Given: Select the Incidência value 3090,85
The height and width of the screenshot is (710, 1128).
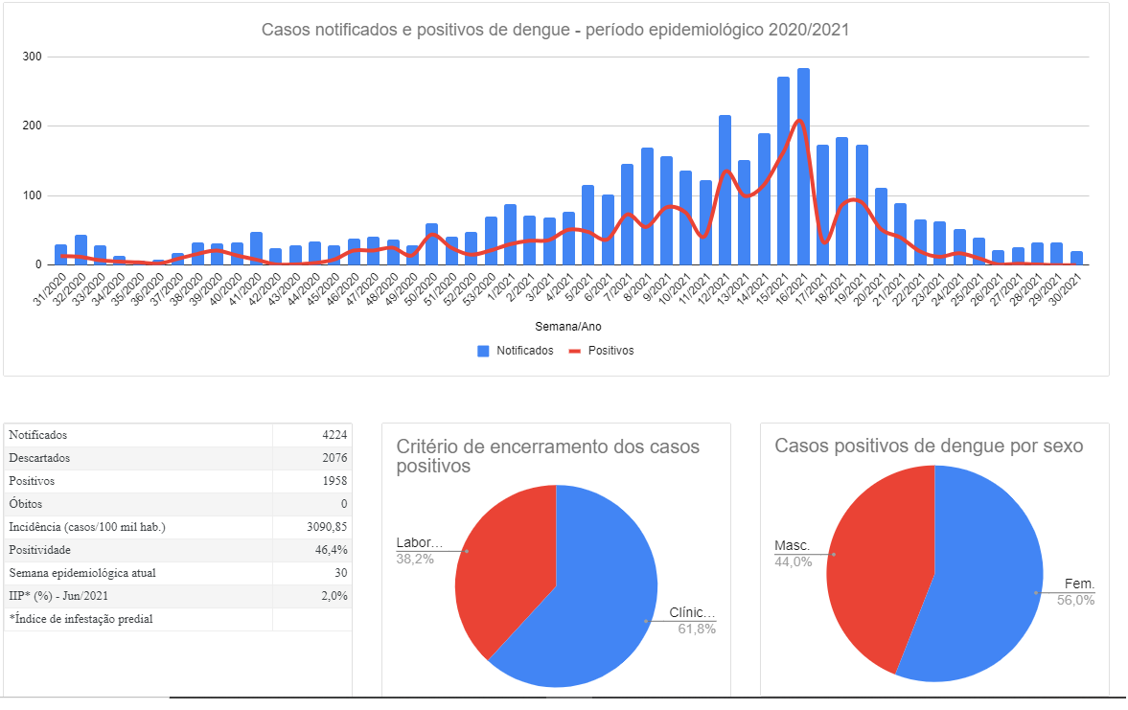Looking at the screenshot, I should (323, 527).
